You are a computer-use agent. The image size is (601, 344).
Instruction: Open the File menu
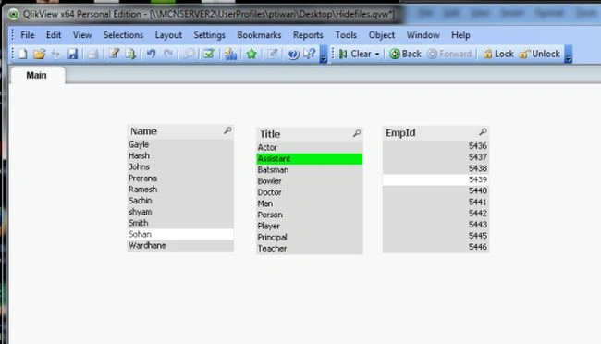point(27,35)
